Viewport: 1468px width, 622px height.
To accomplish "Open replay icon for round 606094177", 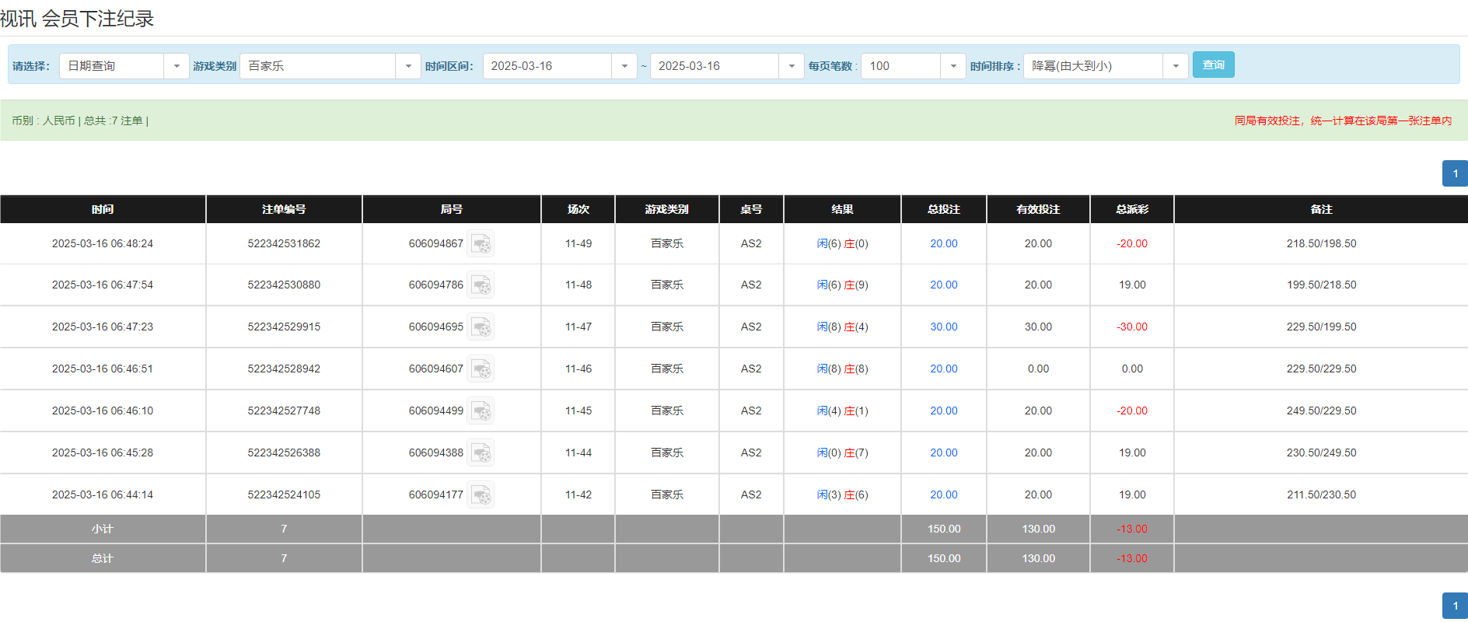I will (481, 495).
